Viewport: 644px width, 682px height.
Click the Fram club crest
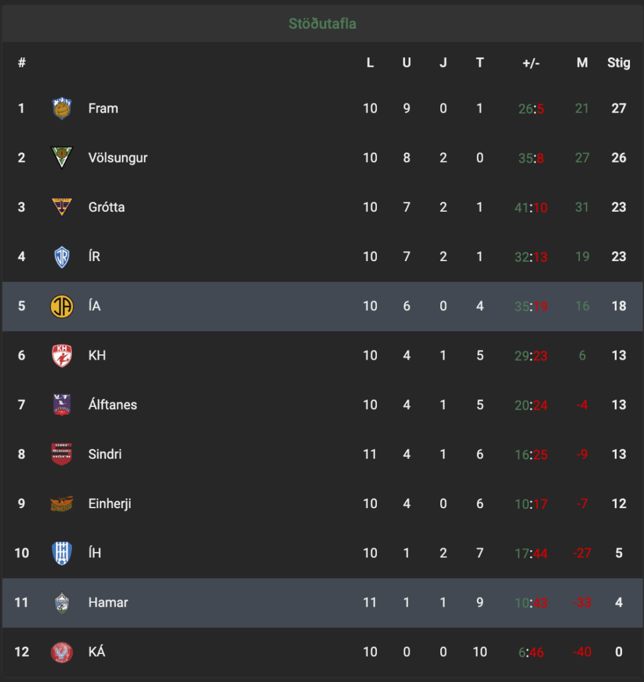tap(62, 109)
